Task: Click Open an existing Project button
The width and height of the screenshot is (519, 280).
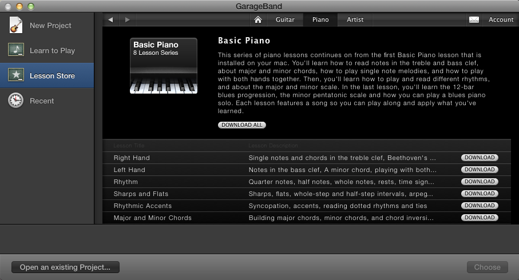Action: (x=66, y=267)
